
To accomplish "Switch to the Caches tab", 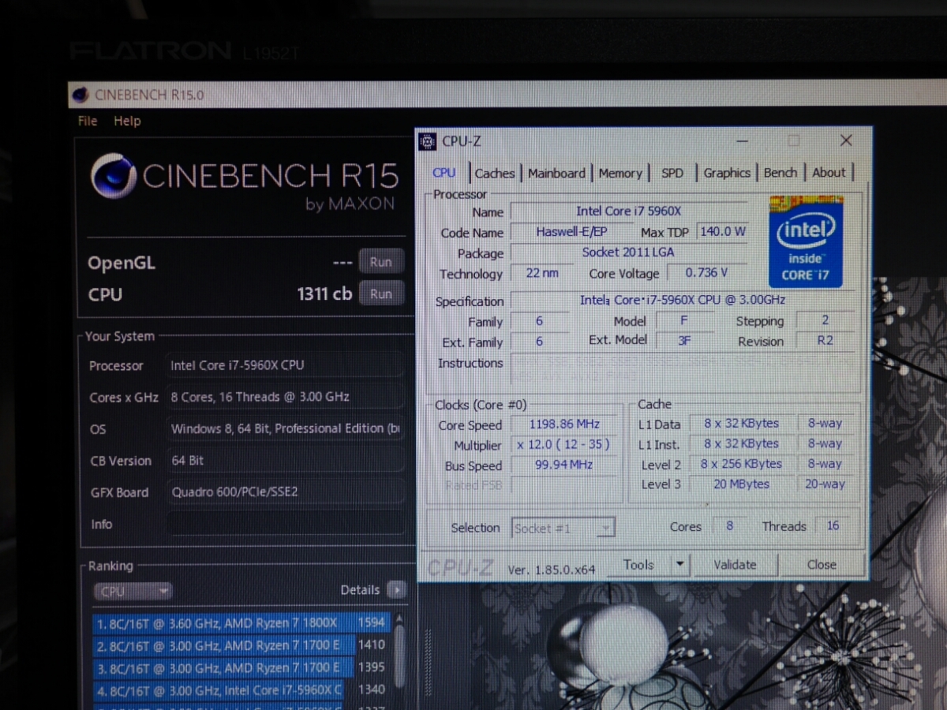I will coord(495,174).
